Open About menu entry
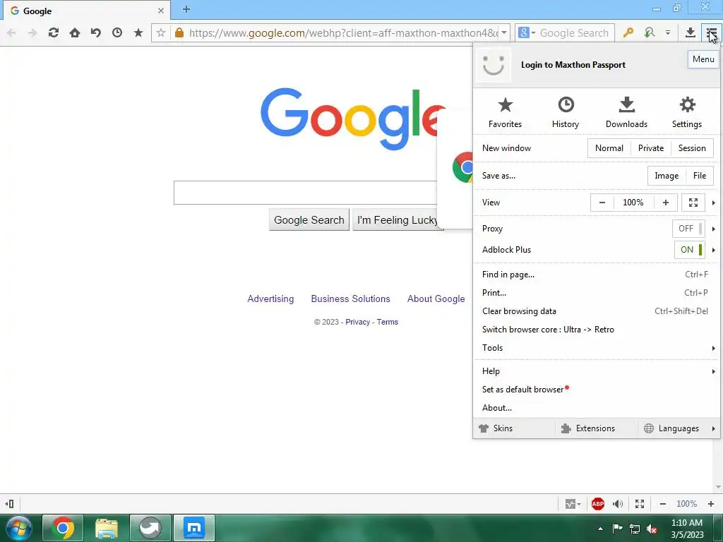The image size is (723, 542). pos(597,408)
